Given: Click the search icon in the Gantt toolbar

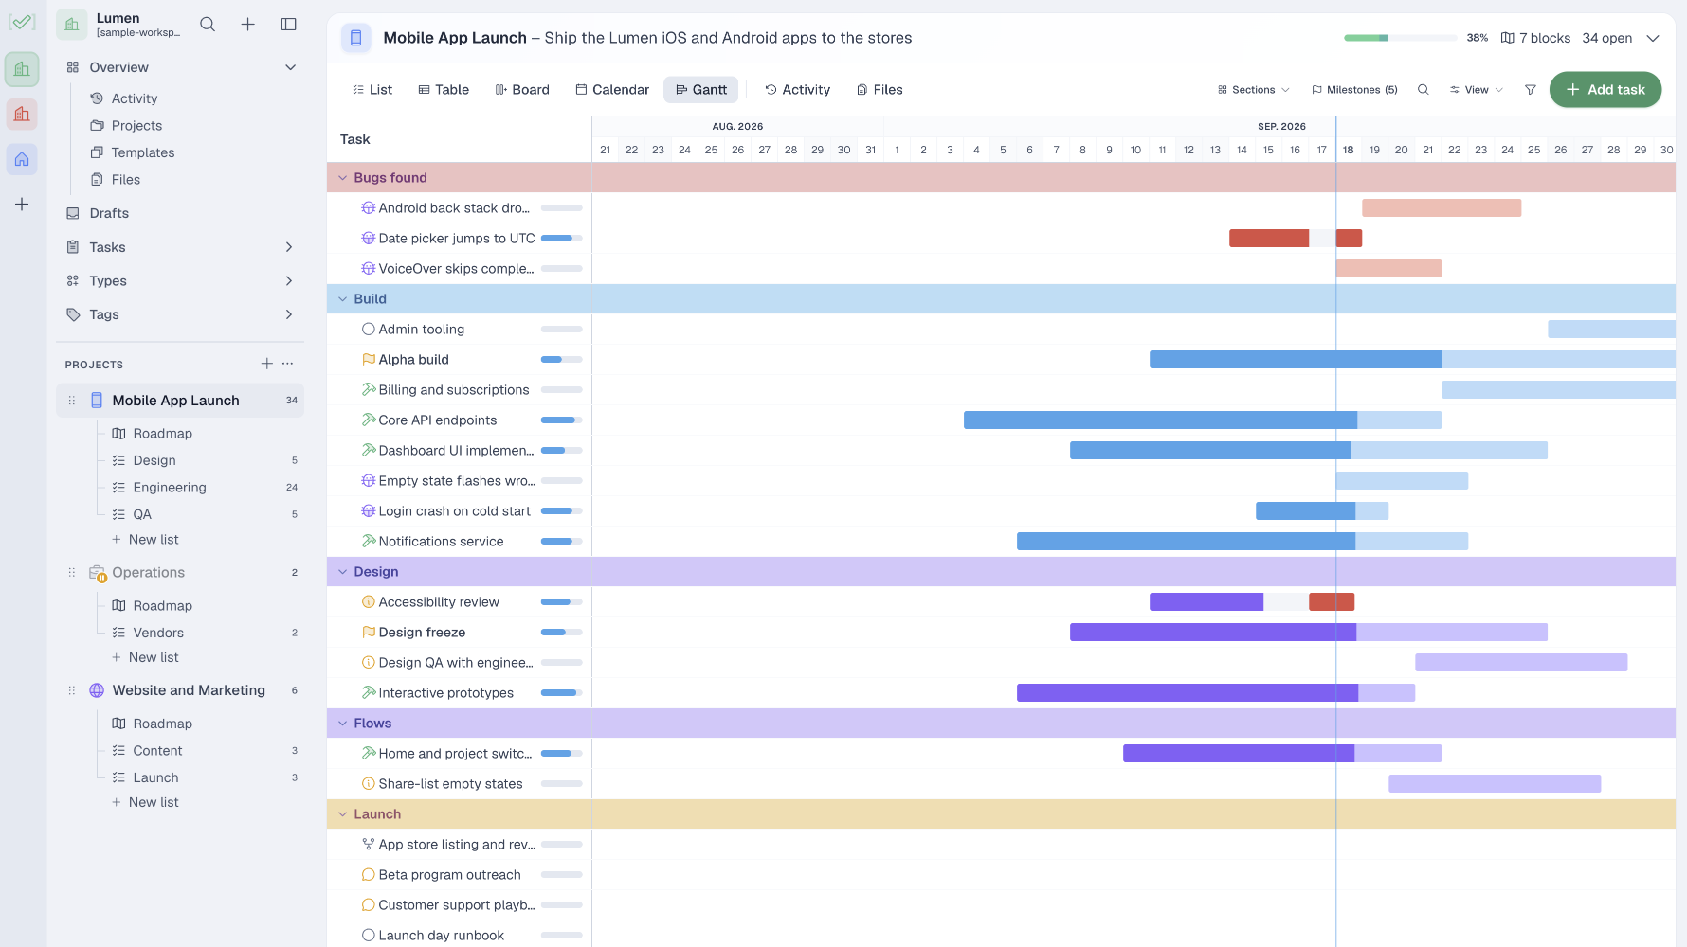Looking at the screenshot, I should pos(1423,90).
